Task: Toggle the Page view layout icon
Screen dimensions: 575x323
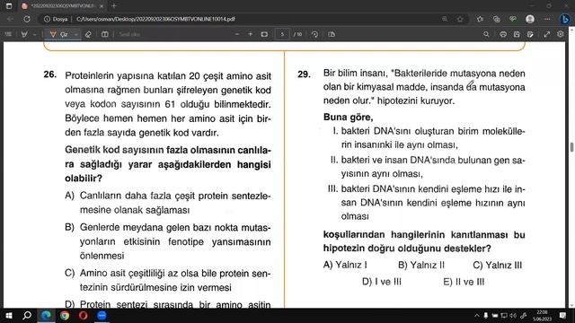Action: [x=105, y=34]
